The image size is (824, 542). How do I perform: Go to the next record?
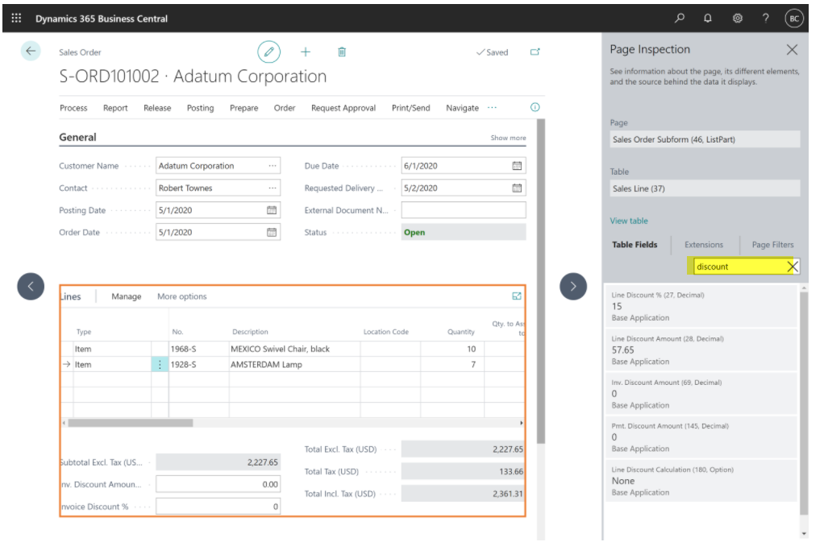coord(573,287)
